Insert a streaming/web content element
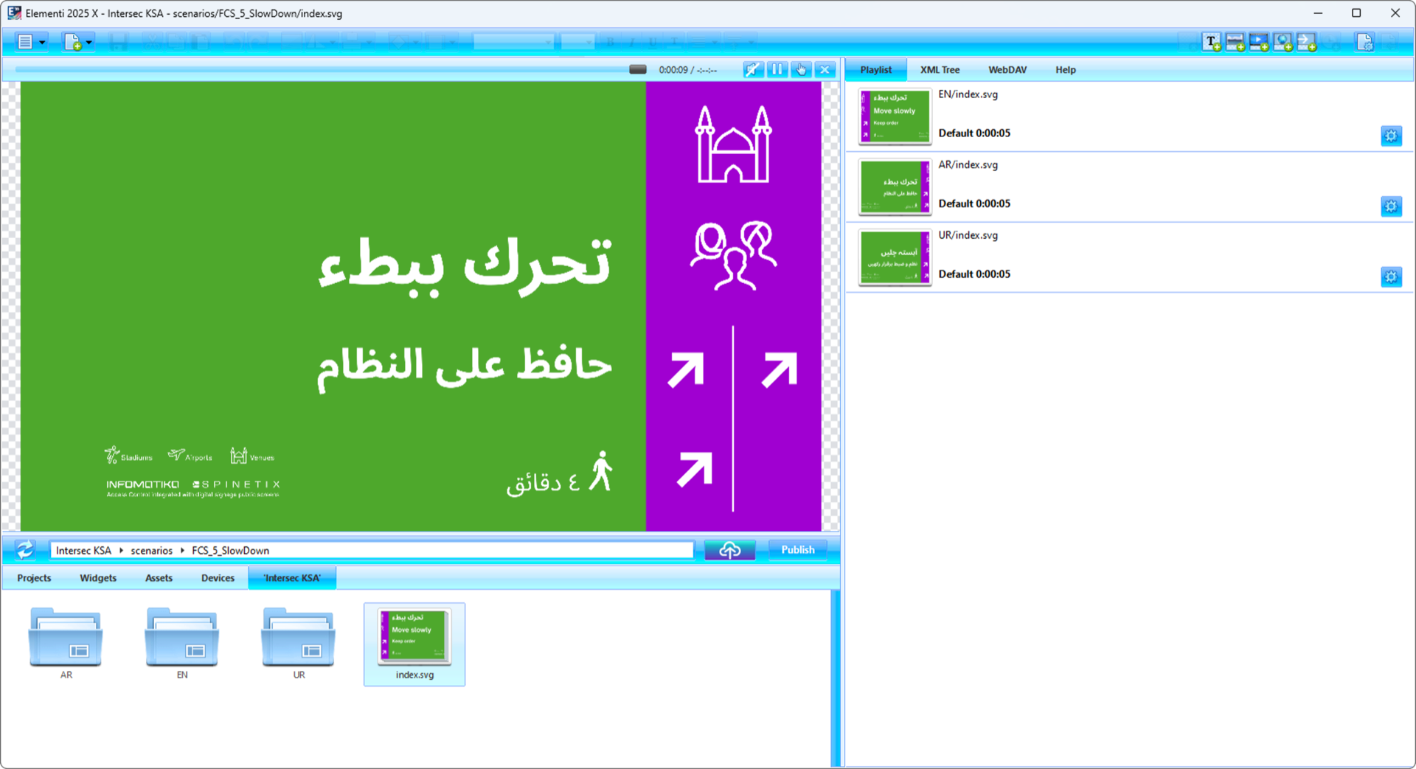Viewport: 1416px width, 769px height. (1283, 42)
